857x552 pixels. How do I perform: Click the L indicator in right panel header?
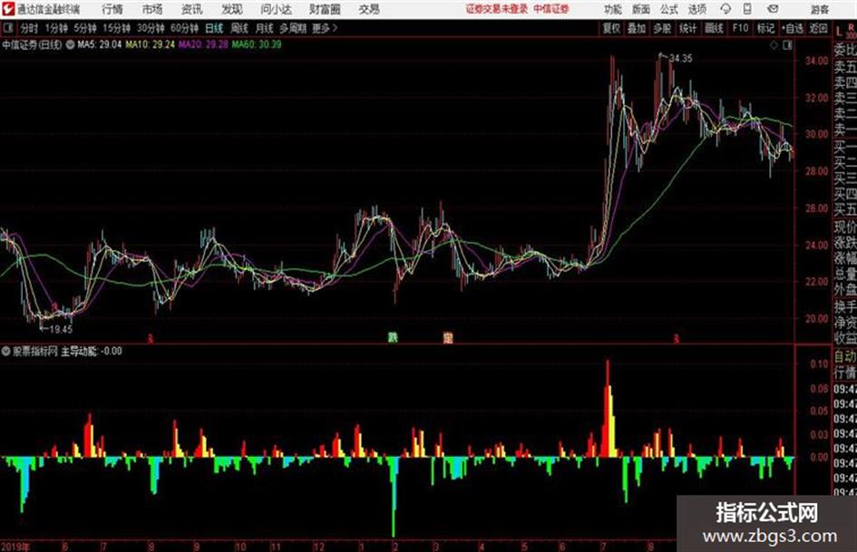[x=839, y=32]
